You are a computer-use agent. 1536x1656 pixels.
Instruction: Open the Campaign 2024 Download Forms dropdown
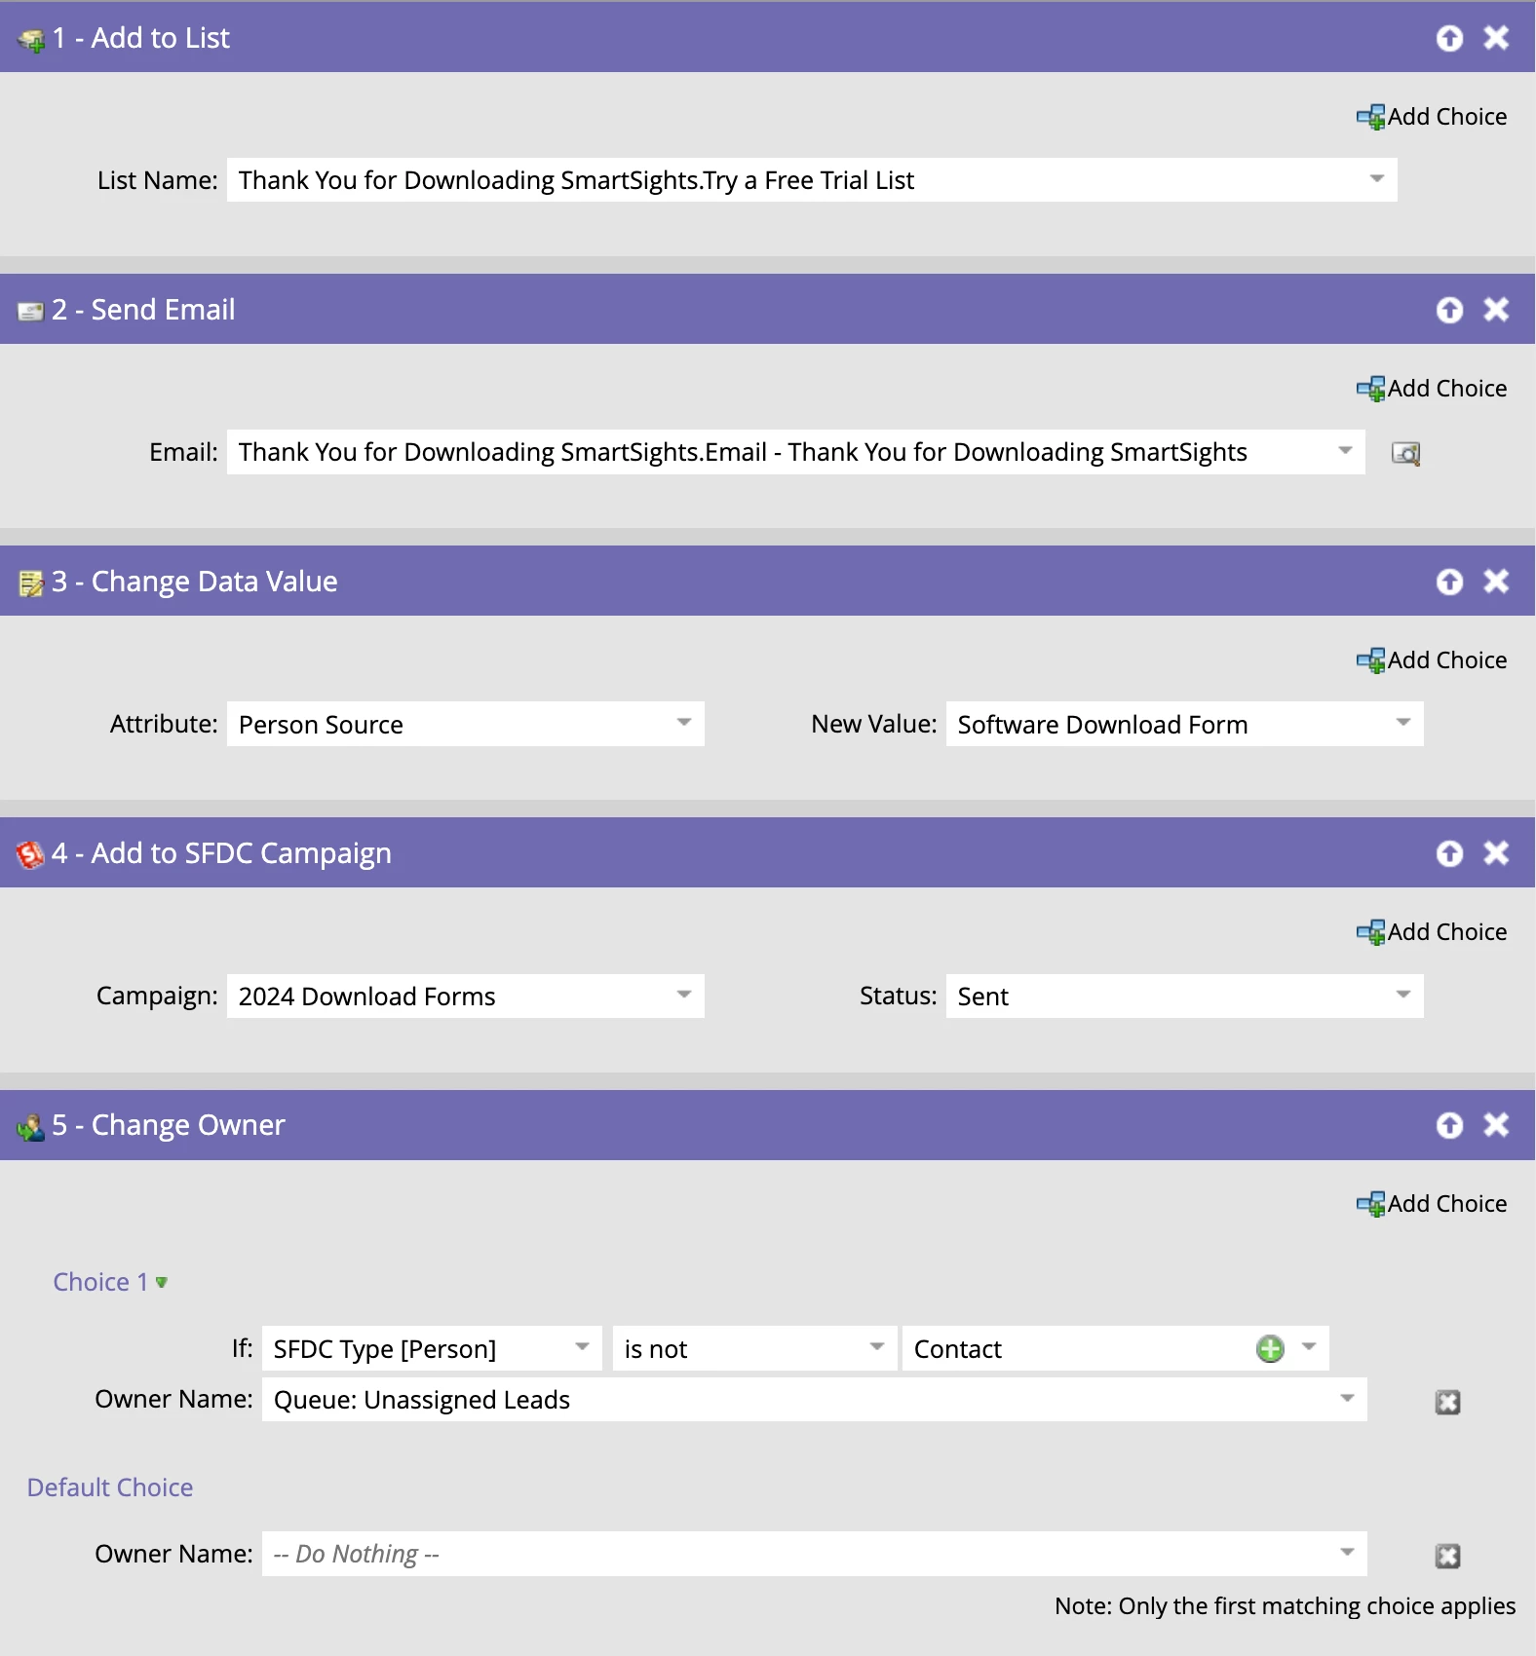tap(684, 995)
